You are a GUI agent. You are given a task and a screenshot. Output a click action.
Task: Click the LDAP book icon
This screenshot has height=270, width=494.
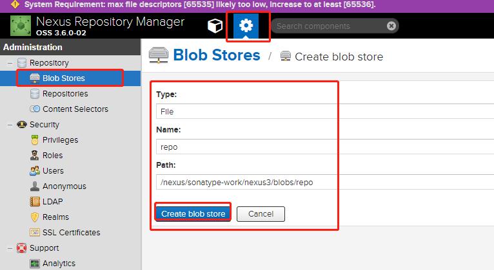35,201
